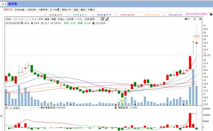This screenshot has width=213, height=131.
Task: Open the 日線(還原) period dropdown
Action: [92, 19]
